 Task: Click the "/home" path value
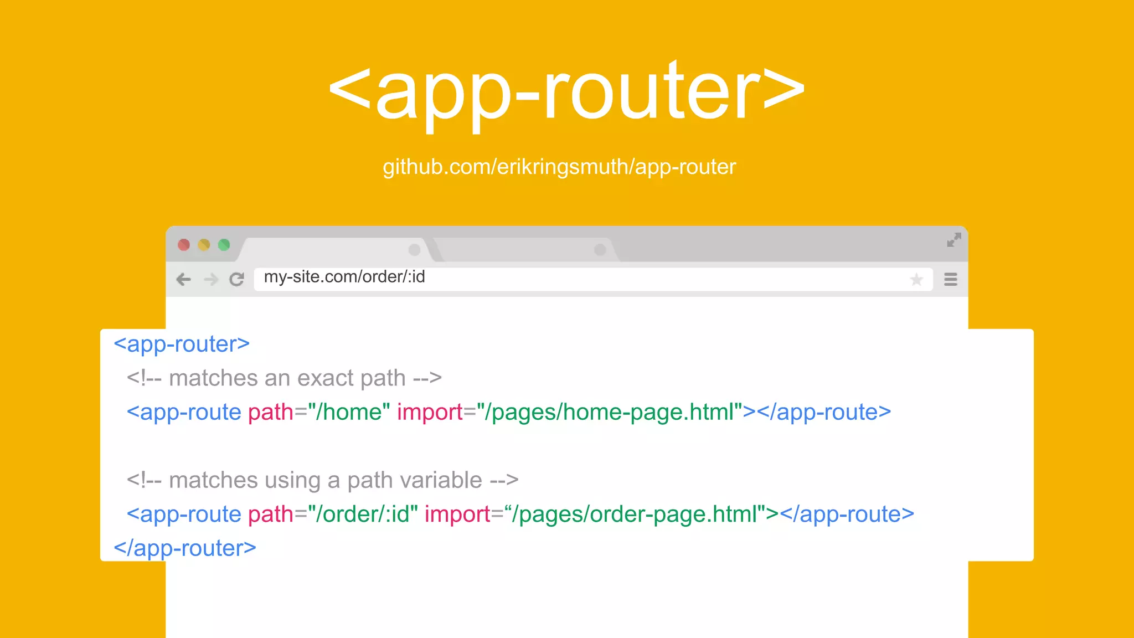tap(349, 412)
